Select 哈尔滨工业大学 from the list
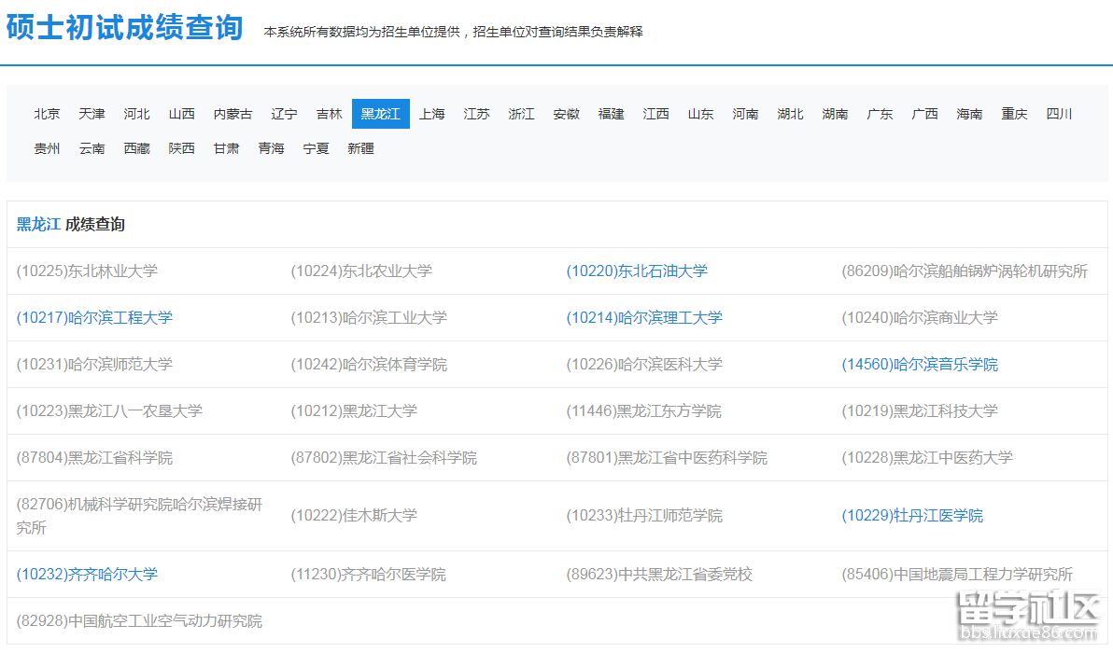 (x=369, y=317)
